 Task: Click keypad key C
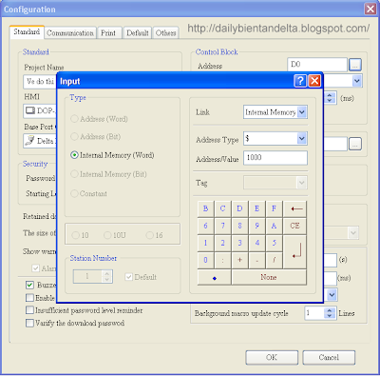pos(222,208)
